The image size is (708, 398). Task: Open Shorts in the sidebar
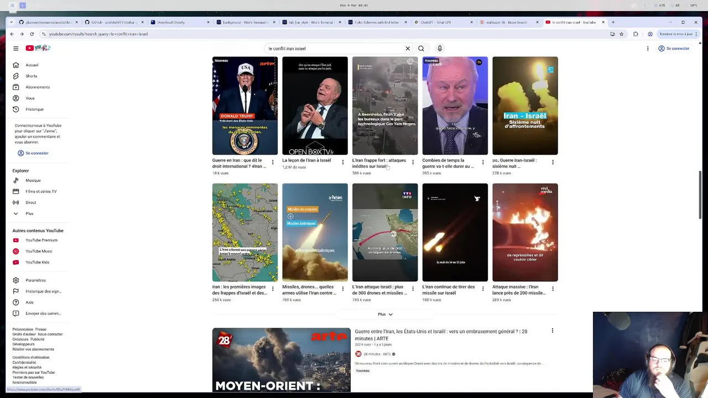click(x=31, y=76)
